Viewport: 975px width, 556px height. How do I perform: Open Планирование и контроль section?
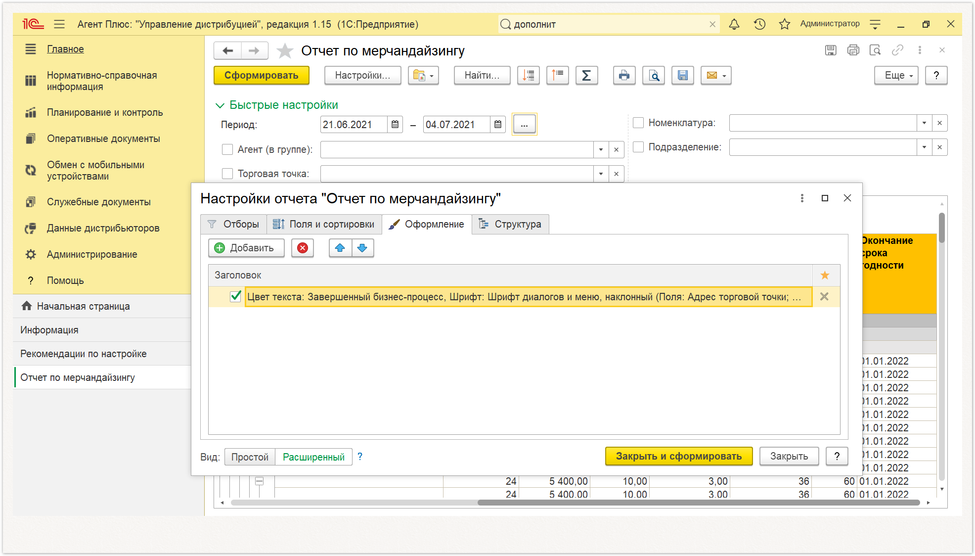point(105,112)
